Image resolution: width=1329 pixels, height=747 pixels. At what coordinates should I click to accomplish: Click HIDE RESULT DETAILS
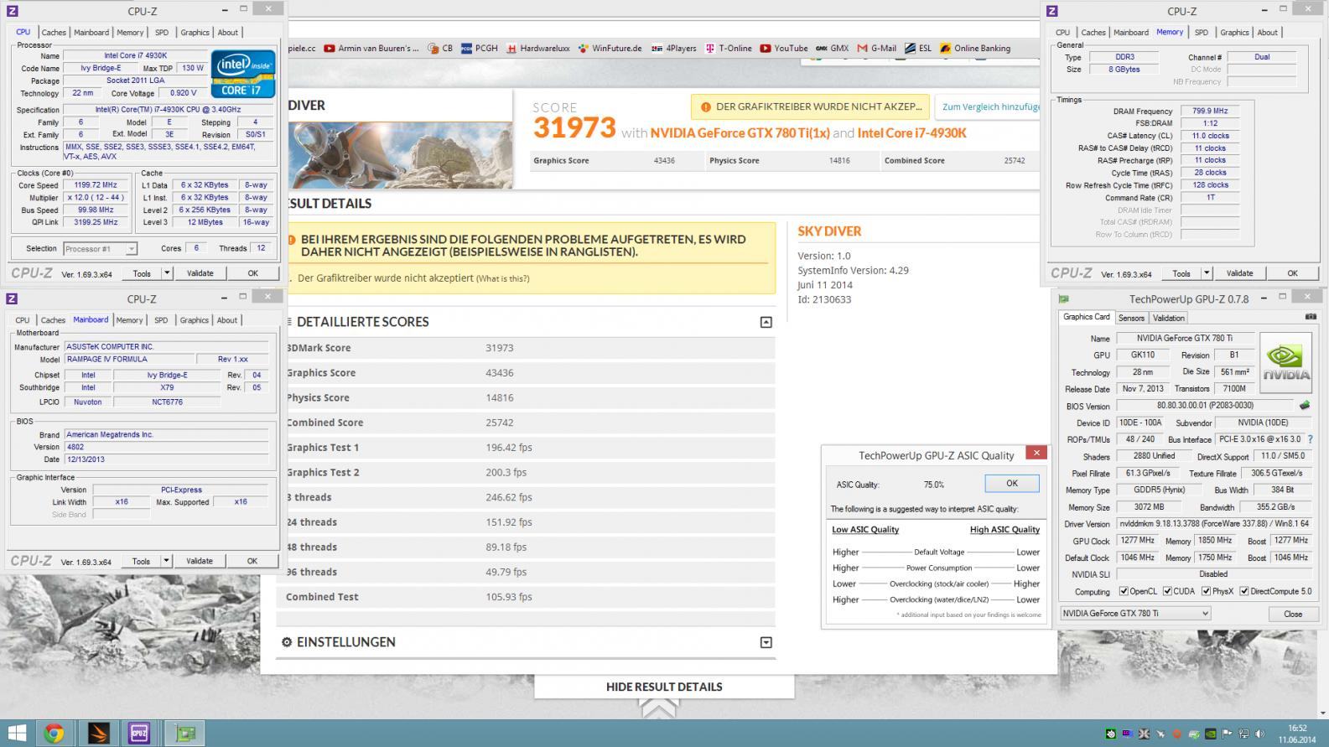664,687
